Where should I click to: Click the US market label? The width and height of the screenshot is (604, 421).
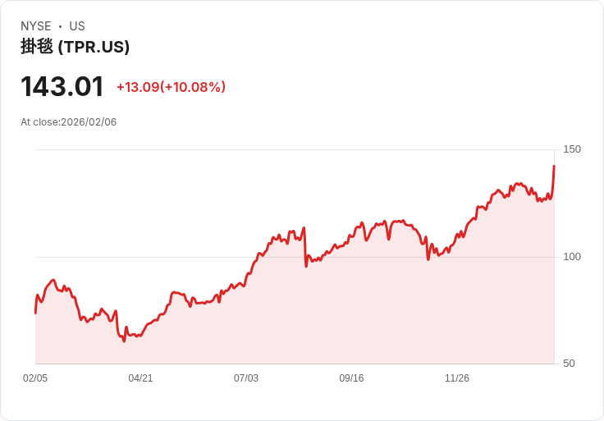[77, 26]
